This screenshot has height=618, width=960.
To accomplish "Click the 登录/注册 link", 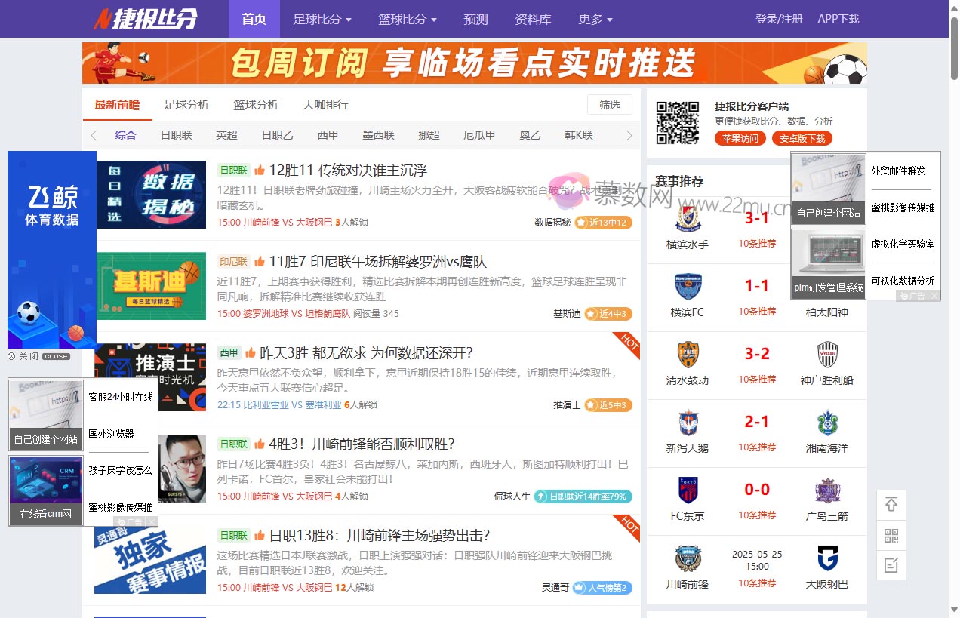I will coord(778,18).
